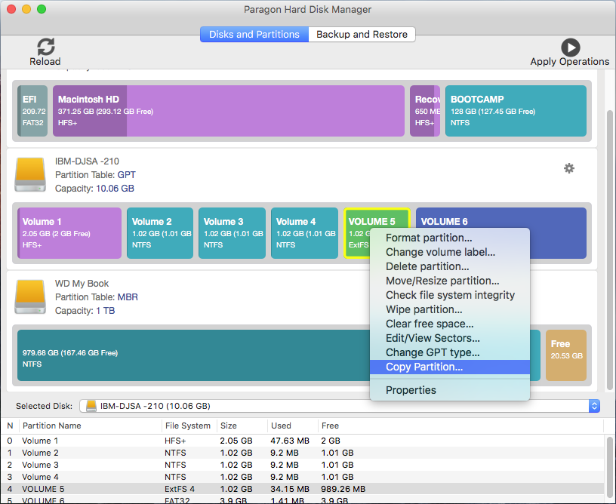Choose Clear free space... option
Image resolution: width=616 pixels, height=504 pixels.
450,324
